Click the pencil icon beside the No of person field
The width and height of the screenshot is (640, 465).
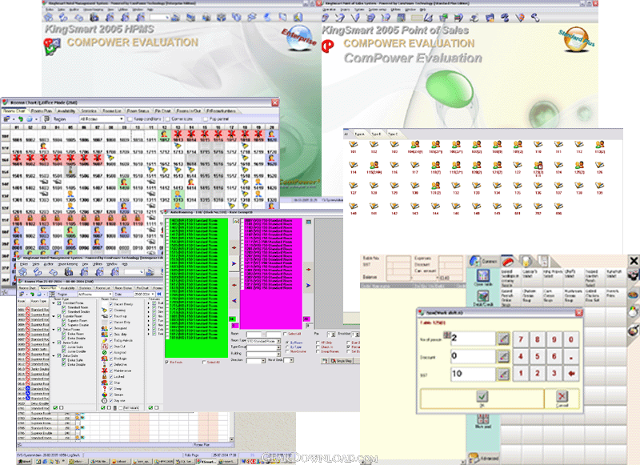[503, 339]
